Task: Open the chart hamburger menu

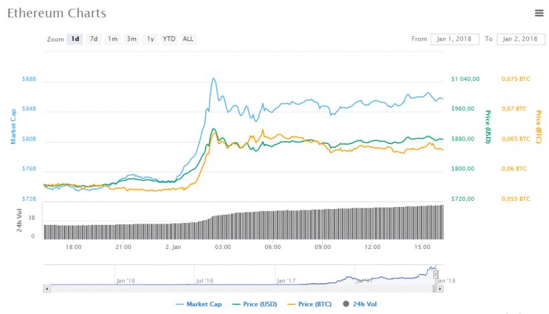Action: pos(539,13)
